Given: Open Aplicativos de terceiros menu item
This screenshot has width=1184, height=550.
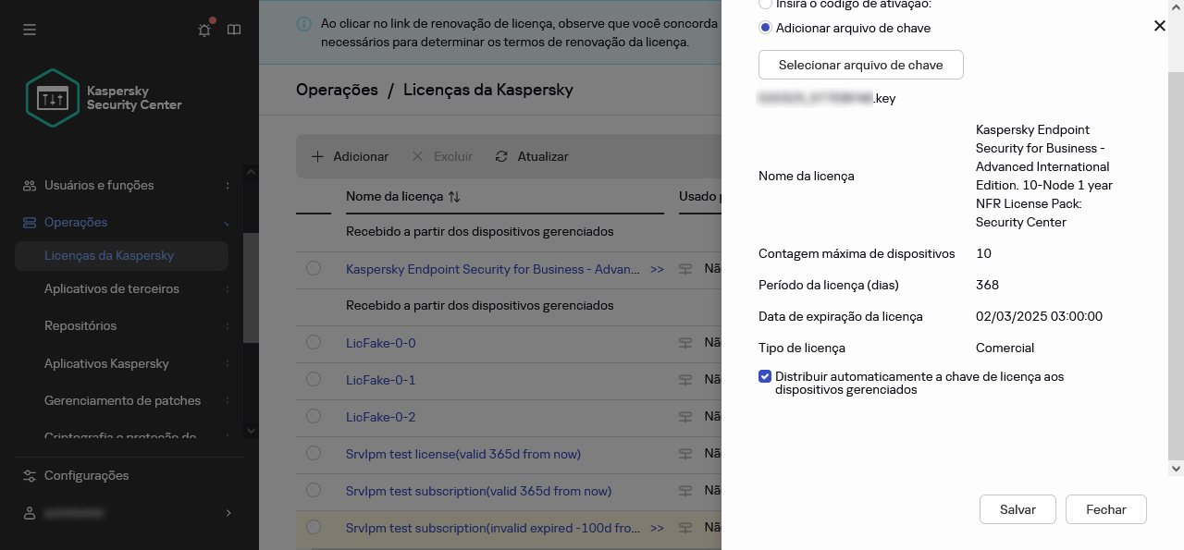Looking at the screenshot, I should (112, 289).
